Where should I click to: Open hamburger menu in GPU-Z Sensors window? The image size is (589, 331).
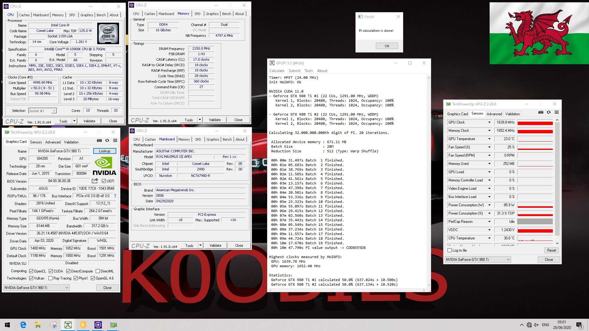click(x=556, y=112)
